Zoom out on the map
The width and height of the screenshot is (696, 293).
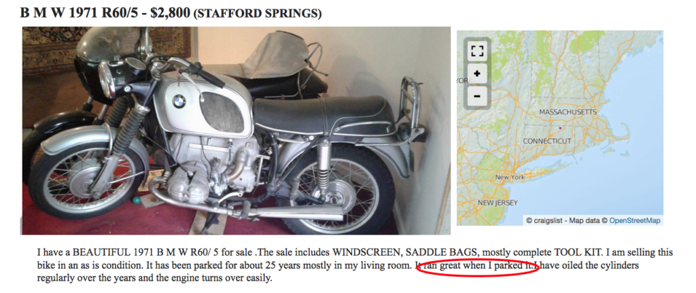(477, 96)
